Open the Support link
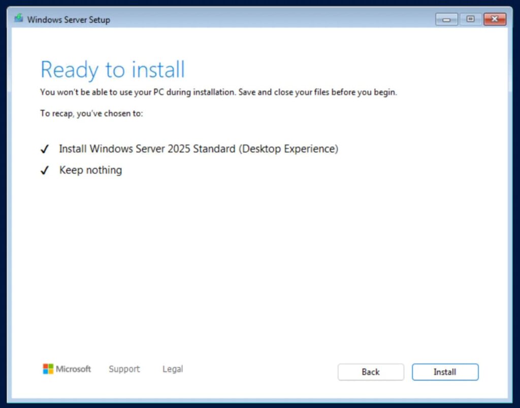 [x=124, y=369]
